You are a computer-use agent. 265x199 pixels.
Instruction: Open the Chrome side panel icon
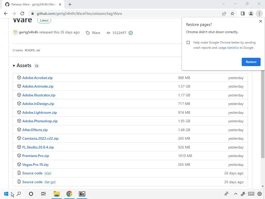(243, 13)
